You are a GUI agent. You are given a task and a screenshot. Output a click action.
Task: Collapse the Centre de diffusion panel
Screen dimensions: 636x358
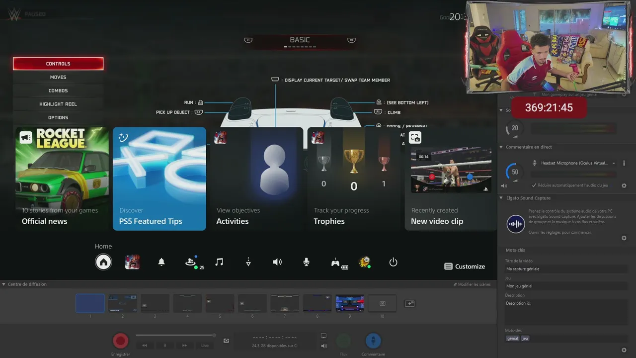tap(4, 284)
